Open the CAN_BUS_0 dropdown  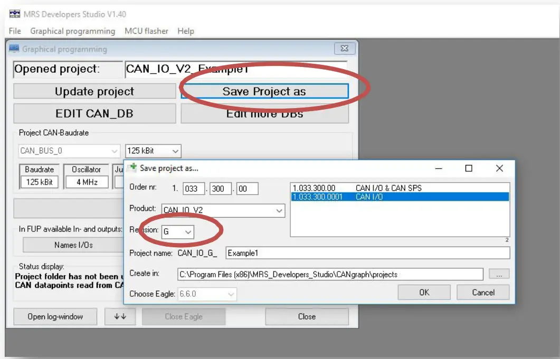tap(69, 151)
